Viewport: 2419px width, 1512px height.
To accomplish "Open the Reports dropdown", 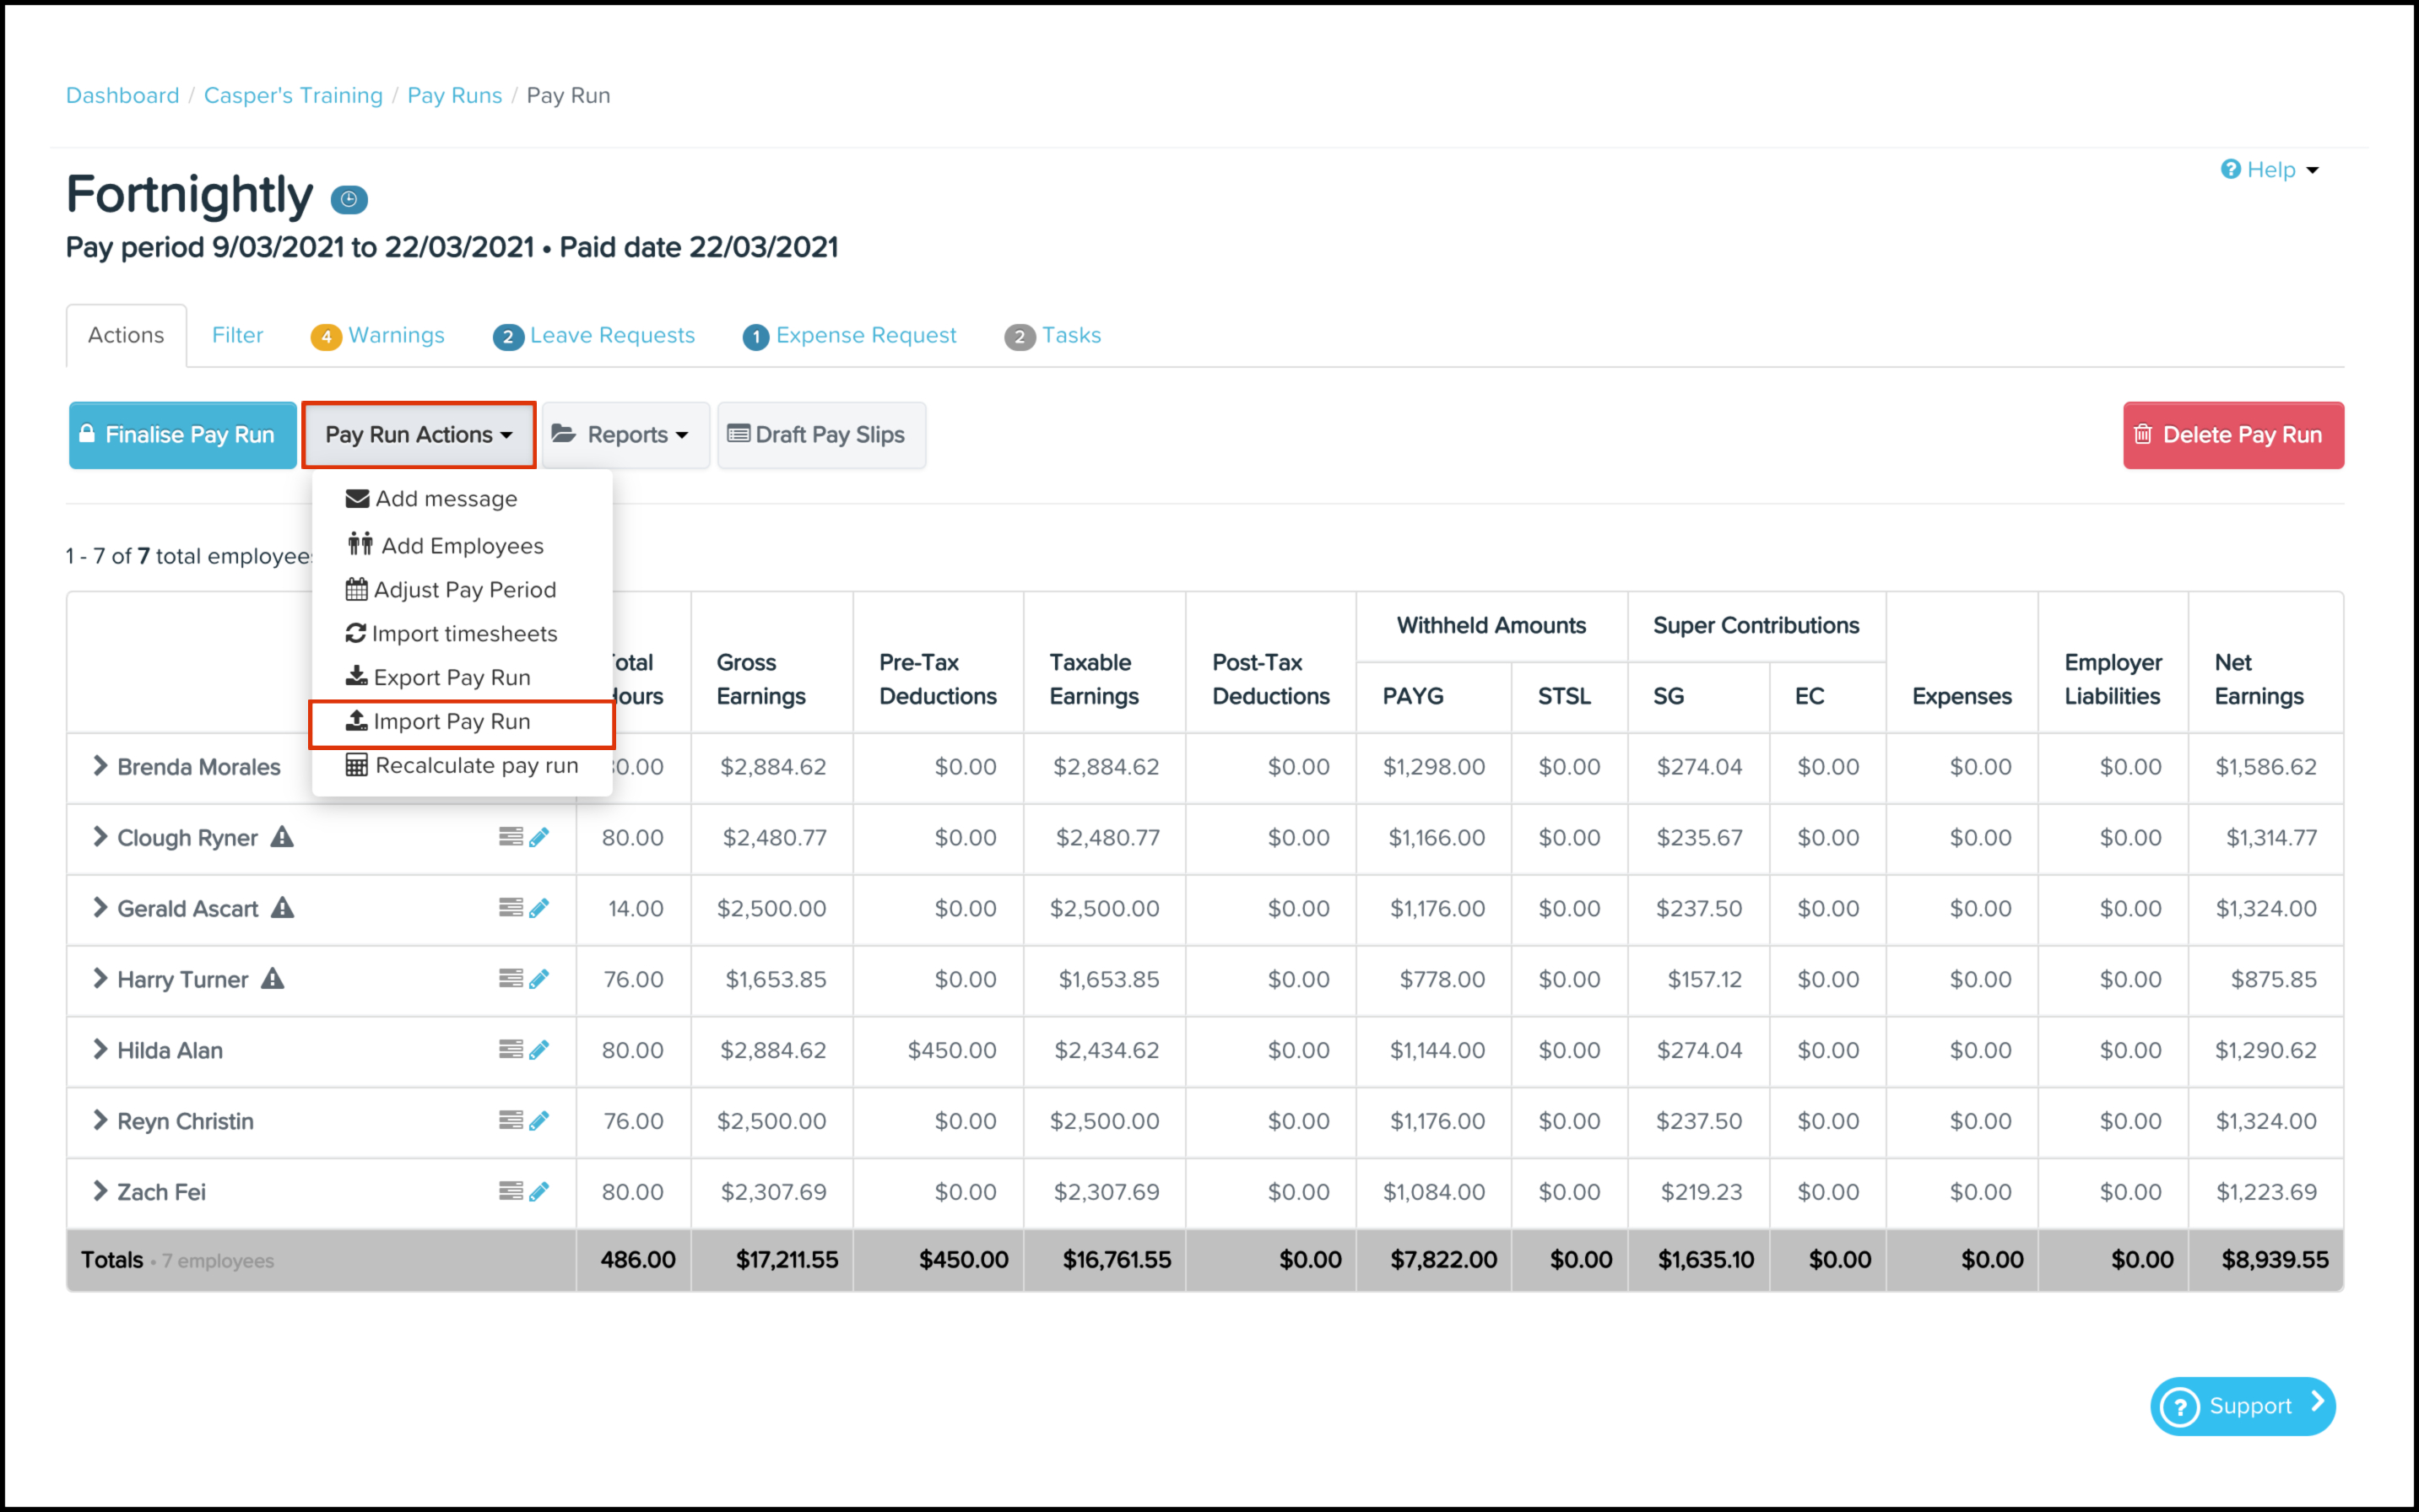I will click(x=625, y=435).
